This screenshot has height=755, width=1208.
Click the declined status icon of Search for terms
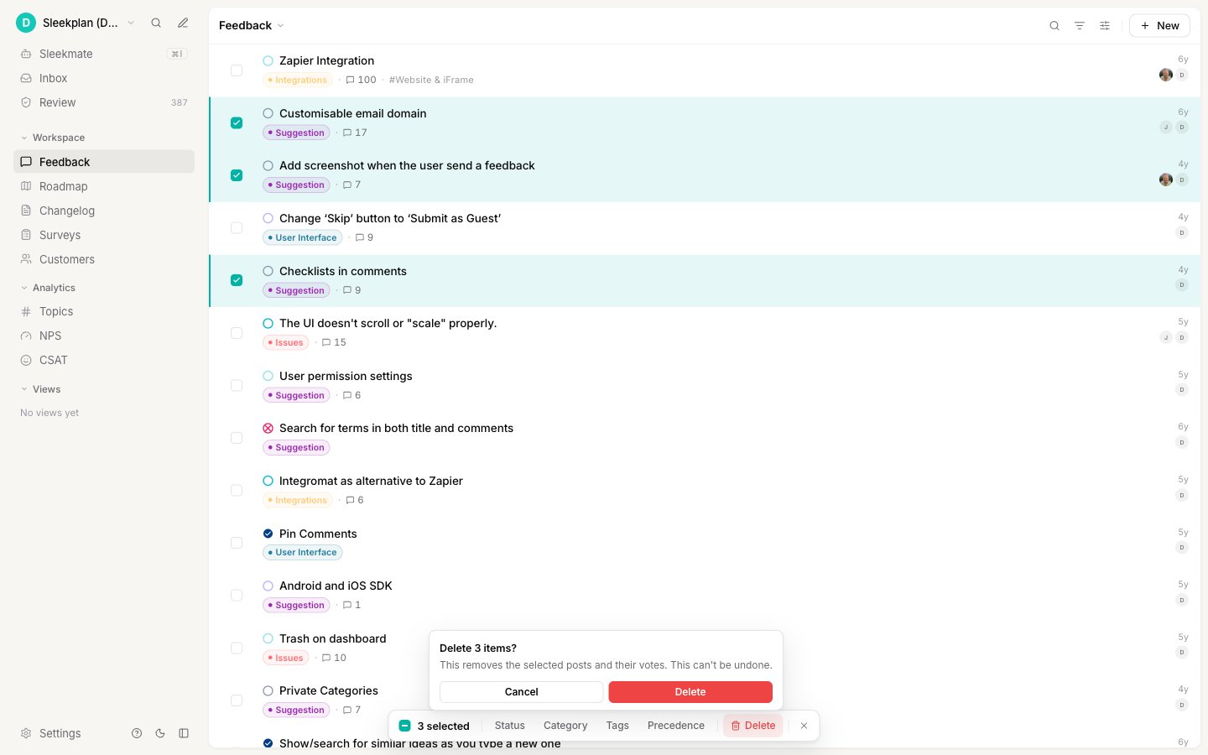pyautogui.click(x=268, y=428)
